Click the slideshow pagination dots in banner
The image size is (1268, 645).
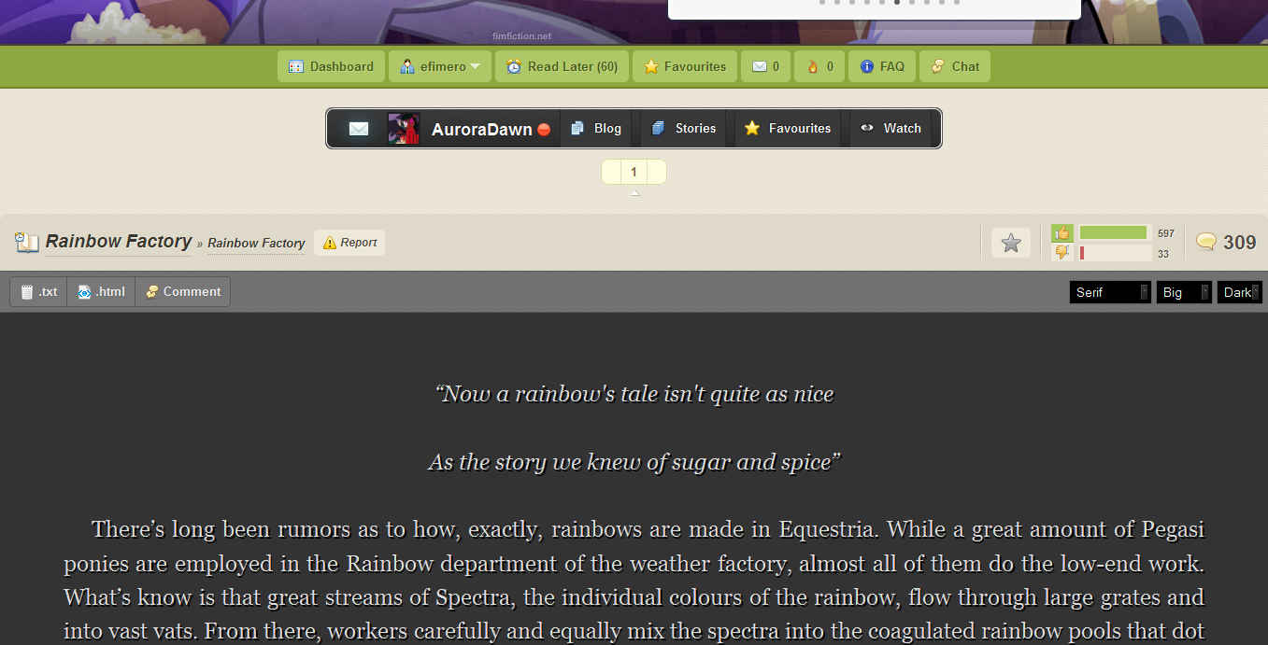coord(890,3)
